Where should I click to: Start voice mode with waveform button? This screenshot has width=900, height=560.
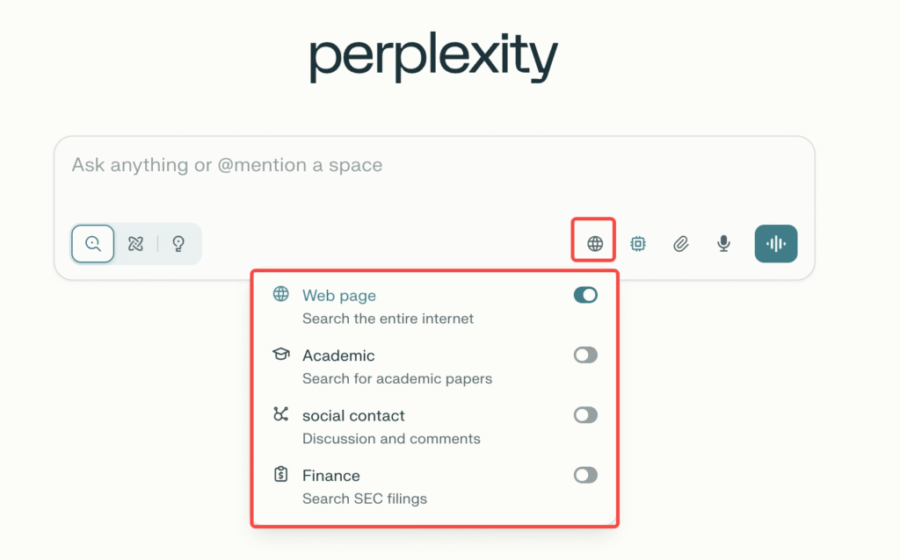[775, 243]
